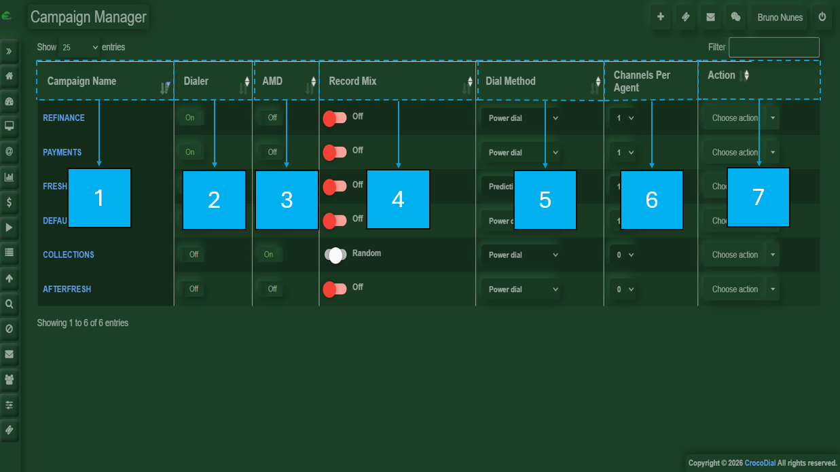Viewport: 840px width, 472px height.
Task: Click the Filter input field
Action: tap(773, 48)
